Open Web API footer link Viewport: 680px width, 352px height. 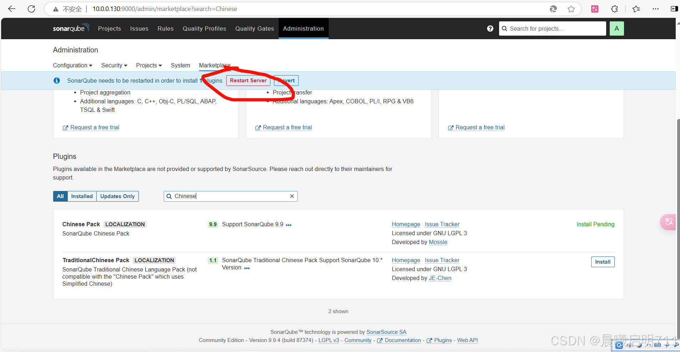pyautogui.click(x=467, y=340)
